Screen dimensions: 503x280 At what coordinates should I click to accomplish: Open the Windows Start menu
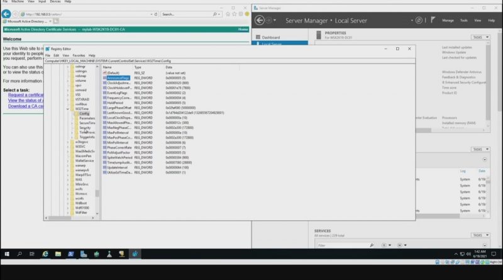tap(7, 254)
